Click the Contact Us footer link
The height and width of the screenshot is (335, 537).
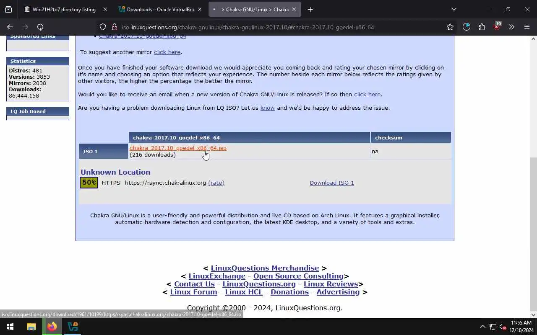tap(194, 284)
